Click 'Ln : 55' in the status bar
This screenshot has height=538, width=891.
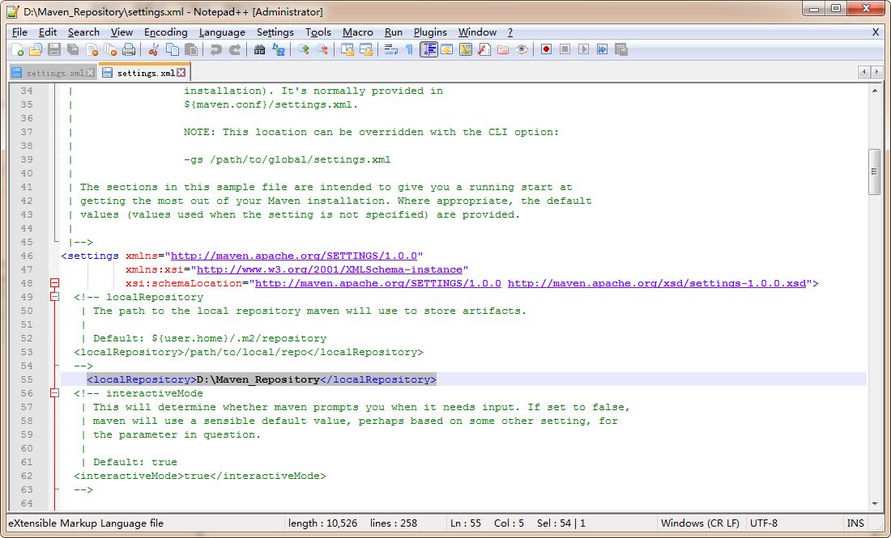point(466,523)
